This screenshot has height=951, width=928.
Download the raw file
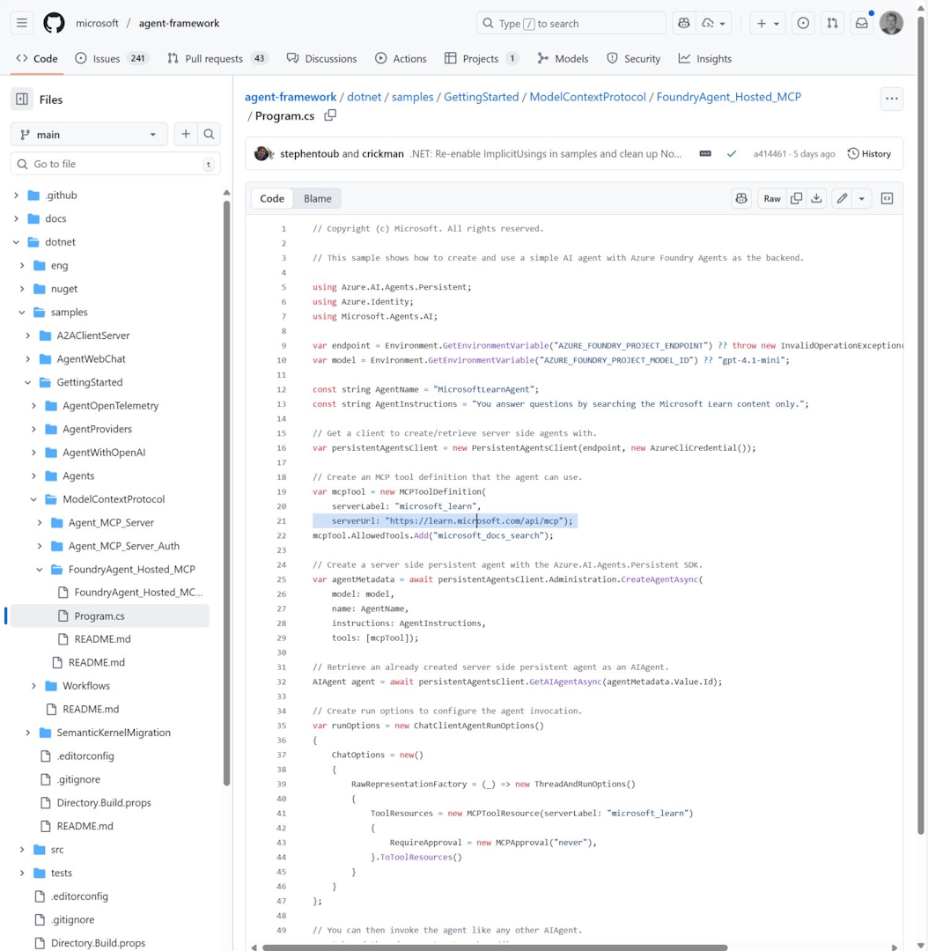pos(816,199)
